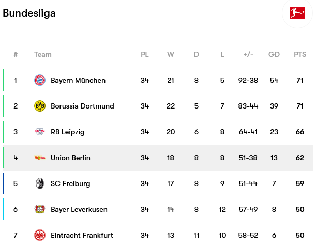The width and height of the screenshot is (316, 247).
Task: Select the RB Leipzig team name
Action: 68,132
